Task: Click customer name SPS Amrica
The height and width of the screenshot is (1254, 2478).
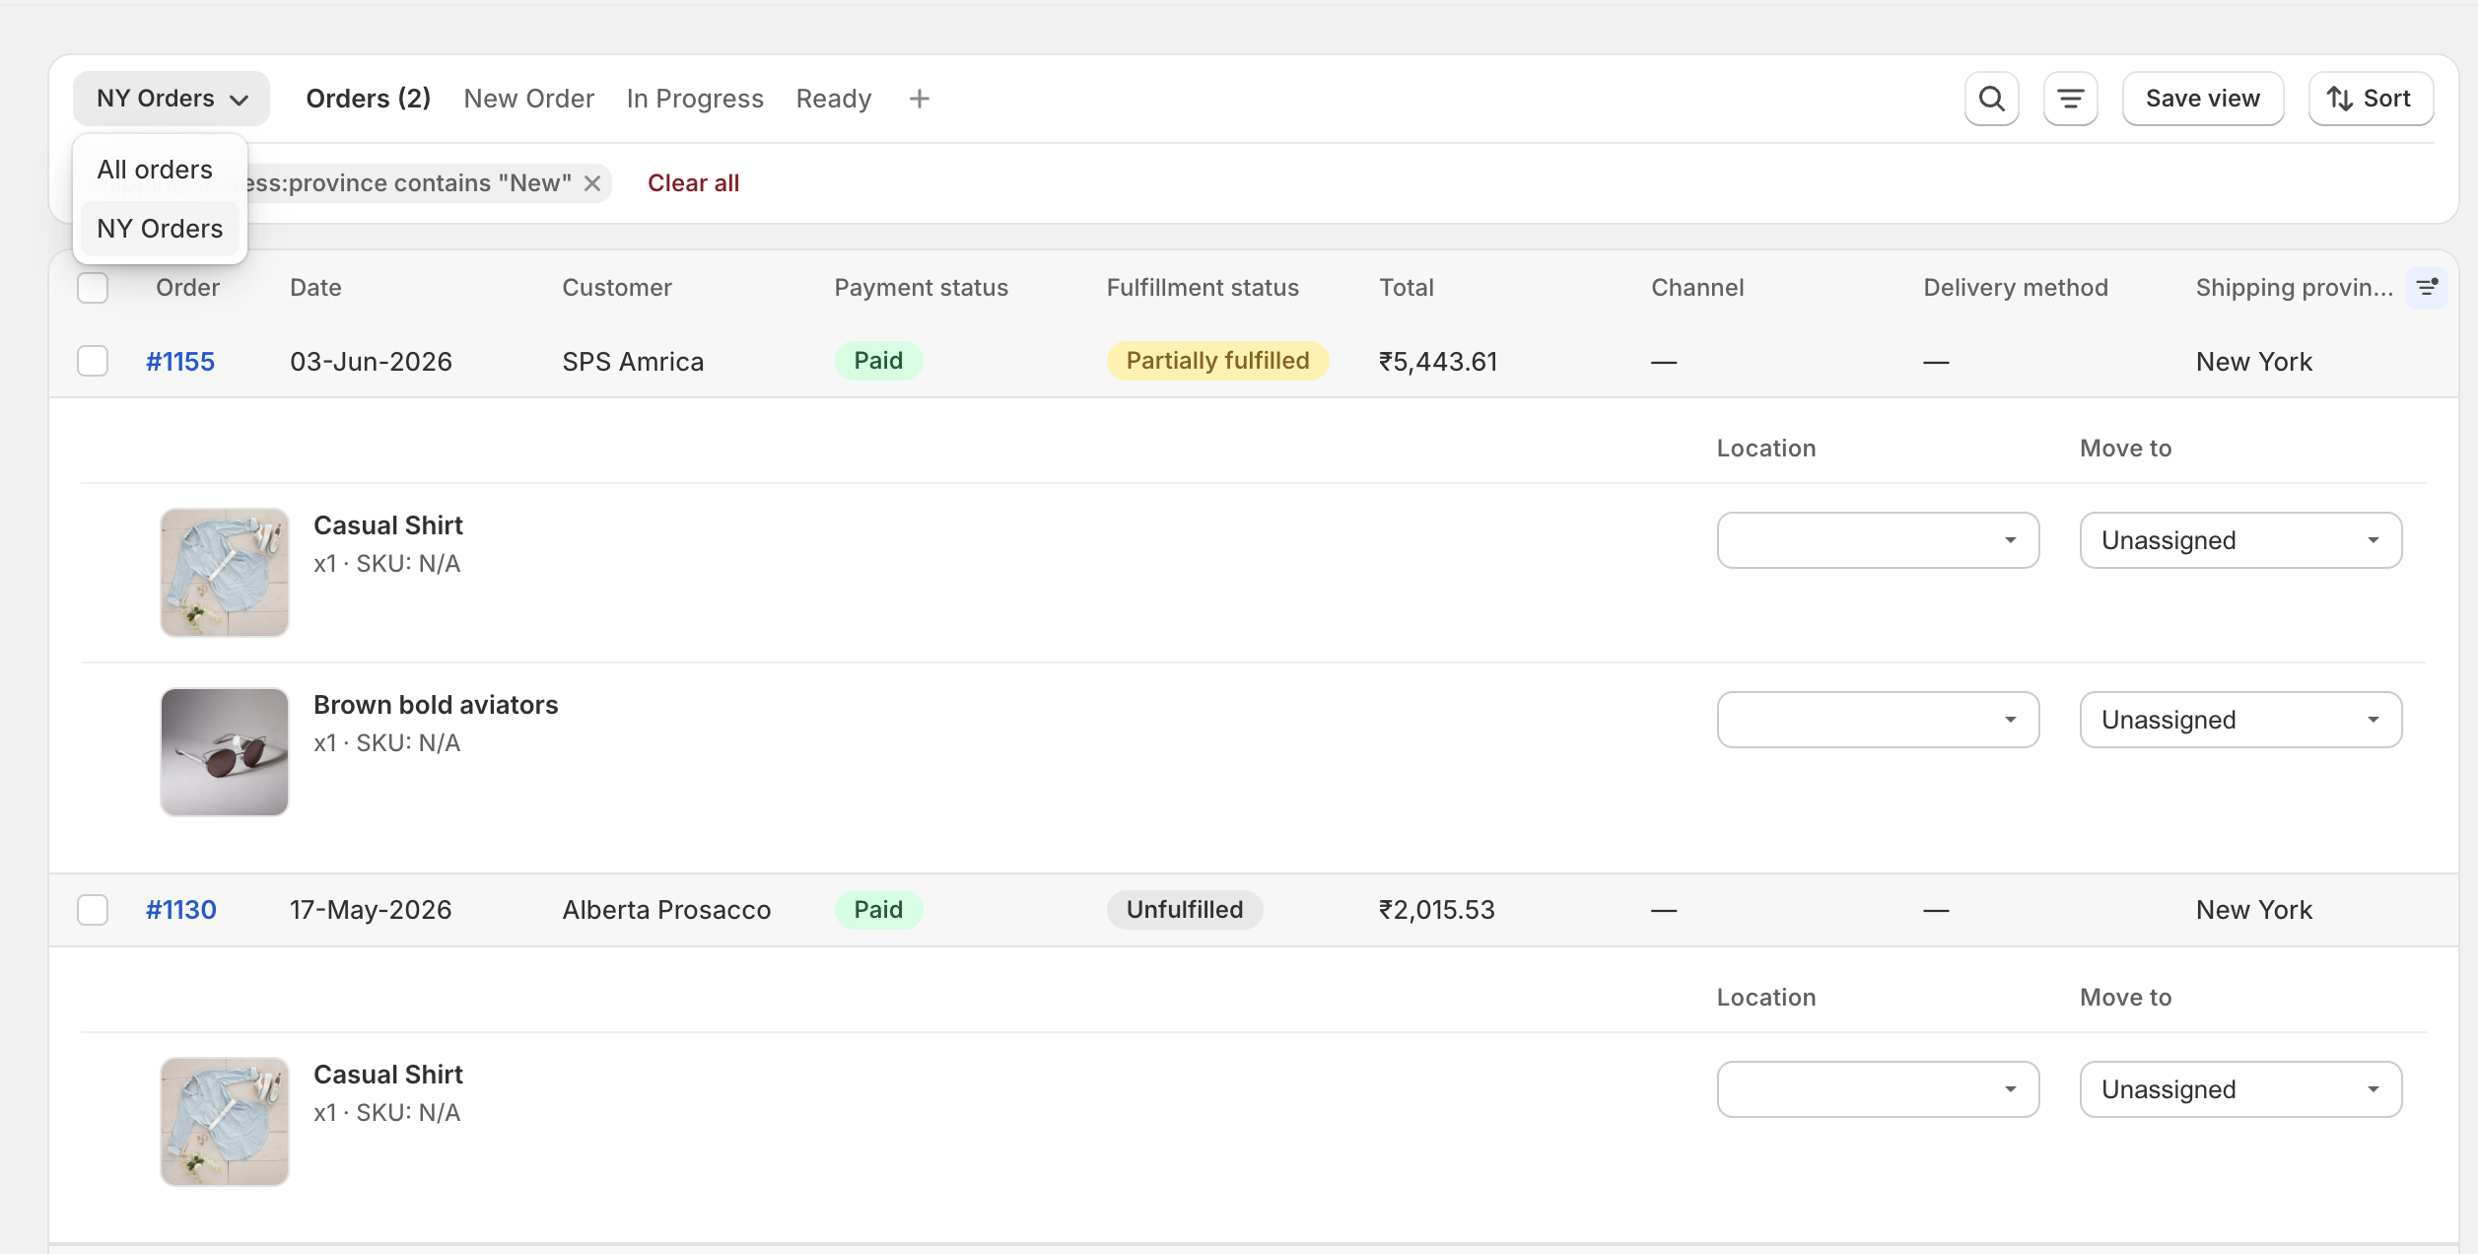Action: (x=633, y=362)
